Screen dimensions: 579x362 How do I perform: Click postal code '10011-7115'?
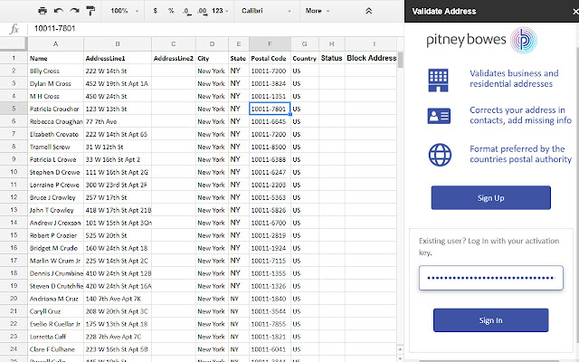[x=270, y=261]
